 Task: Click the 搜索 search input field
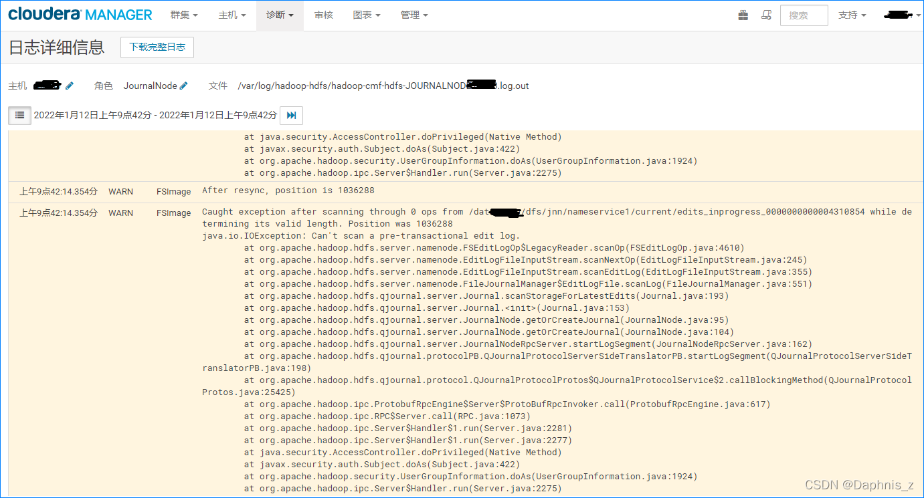pos(804,15)
